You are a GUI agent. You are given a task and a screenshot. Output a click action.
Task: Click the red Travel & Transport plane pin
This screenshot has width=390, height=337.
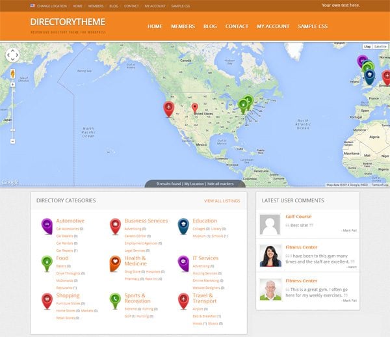tap(183, 301)
